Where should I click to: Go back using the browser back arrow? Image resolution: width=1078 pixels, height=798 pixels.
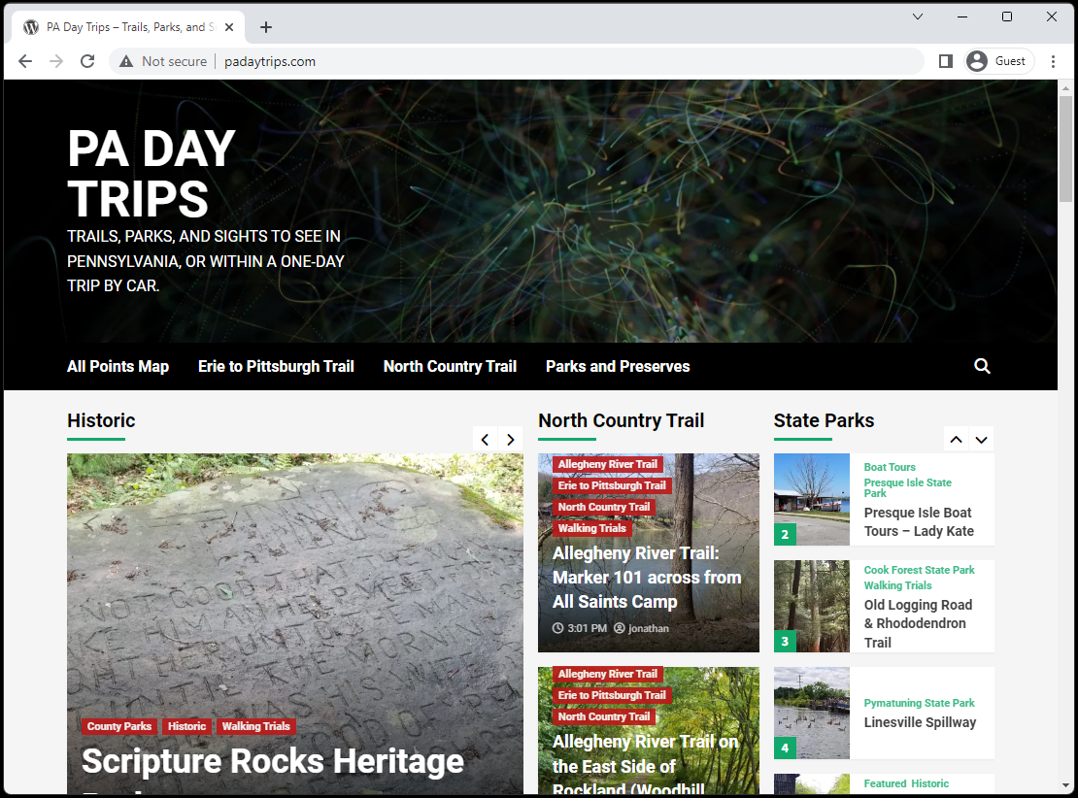pos(24,60)
